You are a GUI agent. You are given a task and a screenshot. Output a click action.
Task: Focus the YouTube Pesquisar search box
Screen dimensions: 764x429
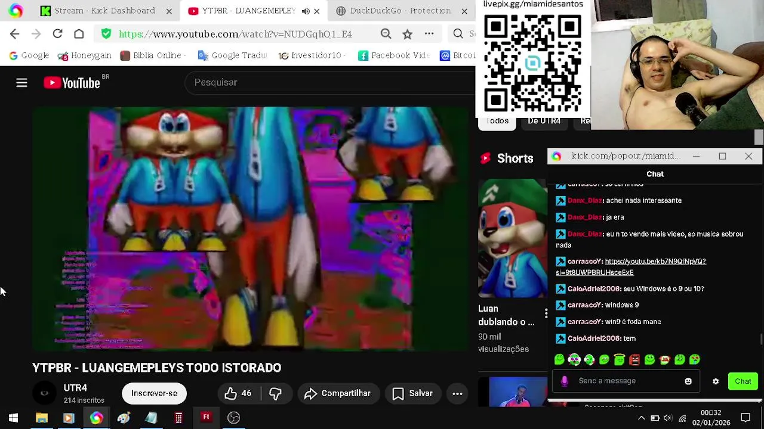331,83
